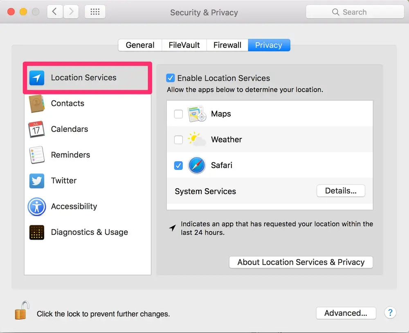
Task: Enable location access for Maps
Action: pyautogui.click(x=178, y=114)
